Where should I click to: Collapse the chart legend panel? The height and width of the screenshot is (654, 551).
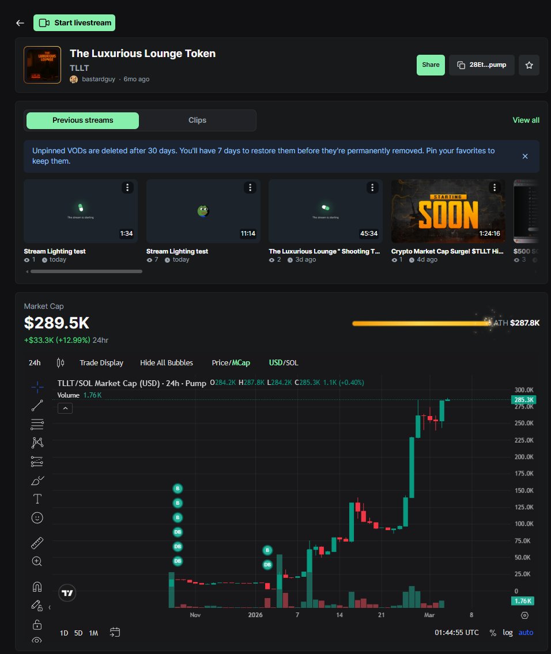point(65,407)
